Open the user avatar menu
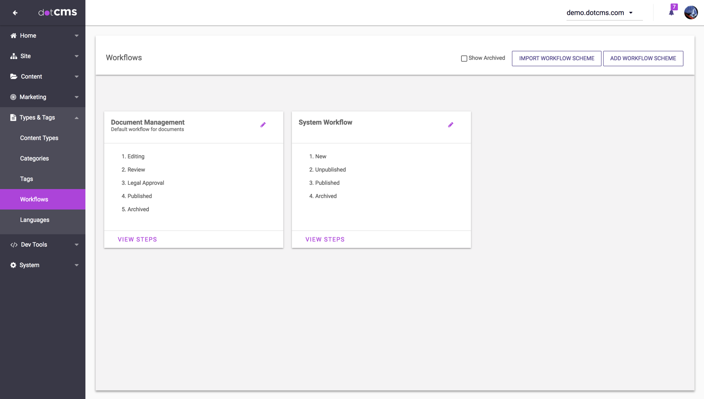704x399 pixels. [691, 13]
